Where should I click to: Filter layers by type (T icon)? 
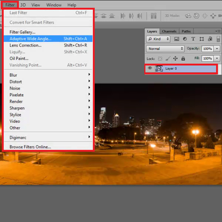[x=193, y=39]
